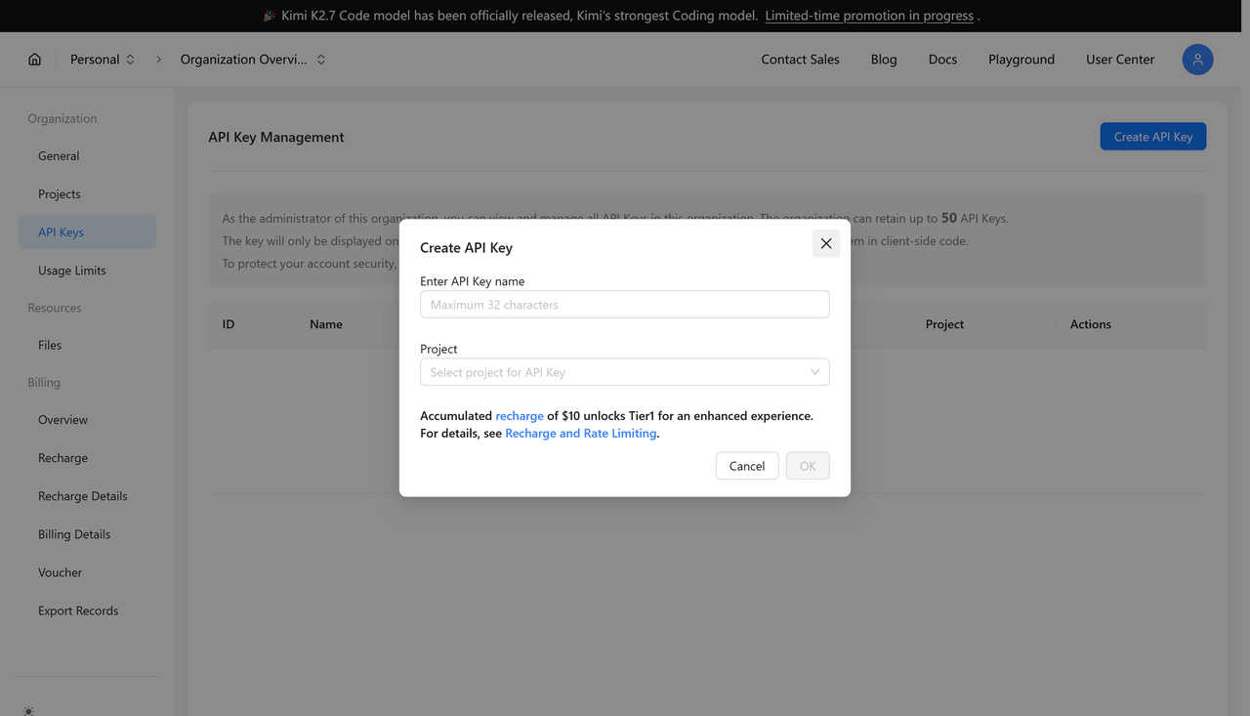Image resolution: width=1250 pixels, height=716 pixels.
Task: Open Limited-time promotion banner link
Action: pyautogui.click(x=869, y=16)
